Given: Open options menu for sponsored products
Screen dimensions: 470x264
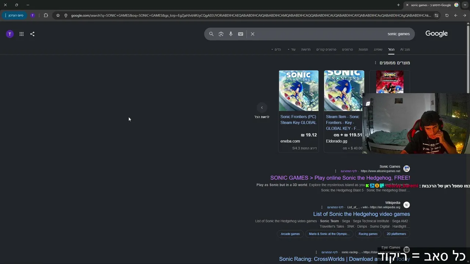Looking at the screenshot, I should pyautogui.click(x=375, y=63).
